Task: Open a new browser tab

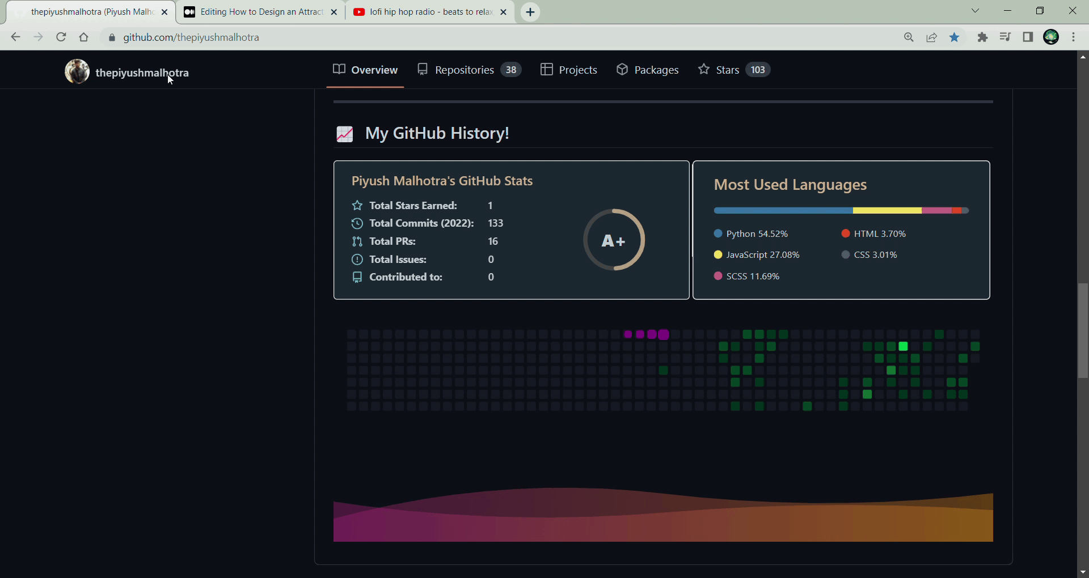Action: tap(530, 12)
